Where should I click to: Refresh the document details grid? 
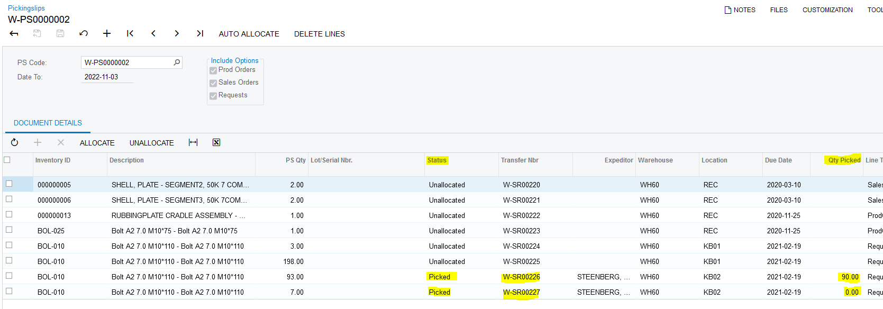14,142
